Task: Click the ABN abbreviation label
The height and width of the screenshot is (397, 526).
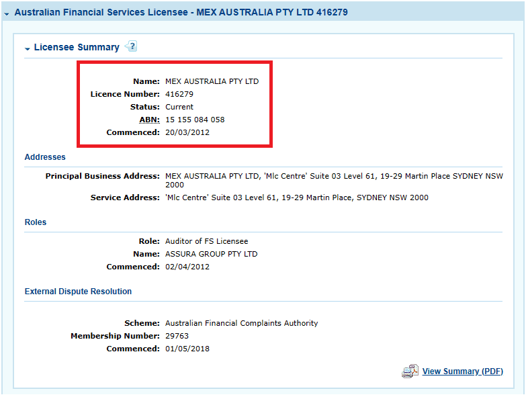Action: [149, 120]
